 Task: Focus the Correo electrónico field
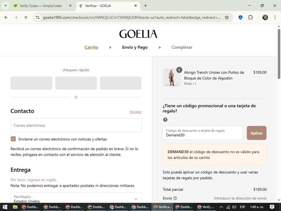[x=76, y=125]
